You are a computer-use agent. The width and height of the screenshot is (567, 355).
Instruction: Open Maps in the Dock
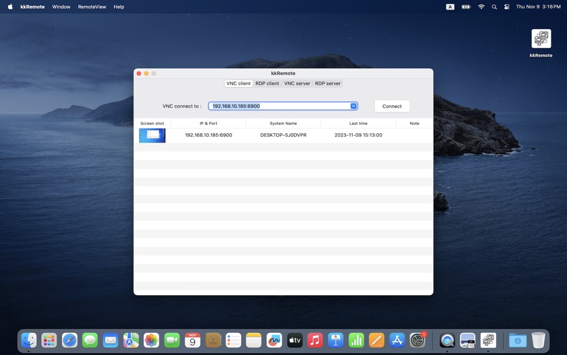pyautogui.click(x=131, y=341)
